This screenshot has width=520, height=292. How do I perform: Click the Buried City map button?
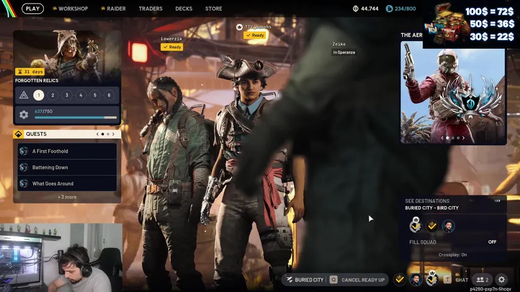tap(305, 280)
